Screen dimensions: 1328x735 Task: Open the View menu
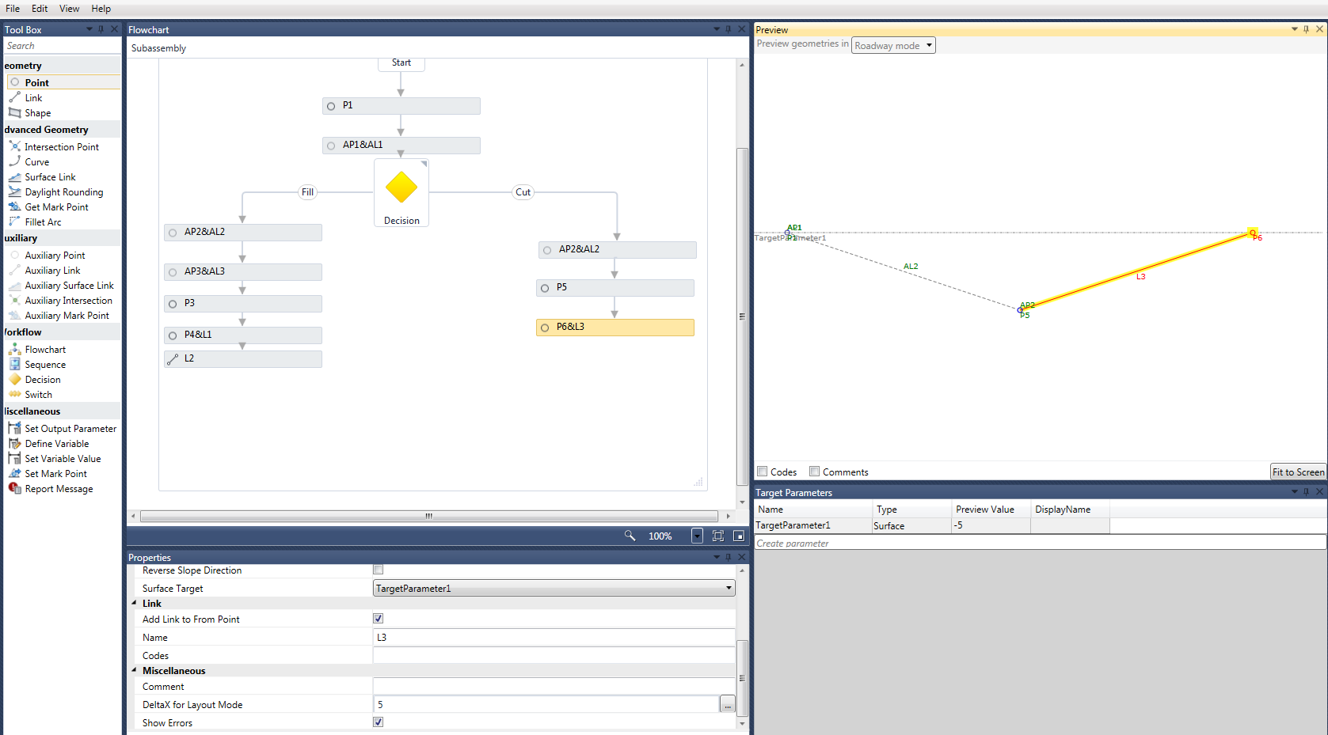pos(69,9)
